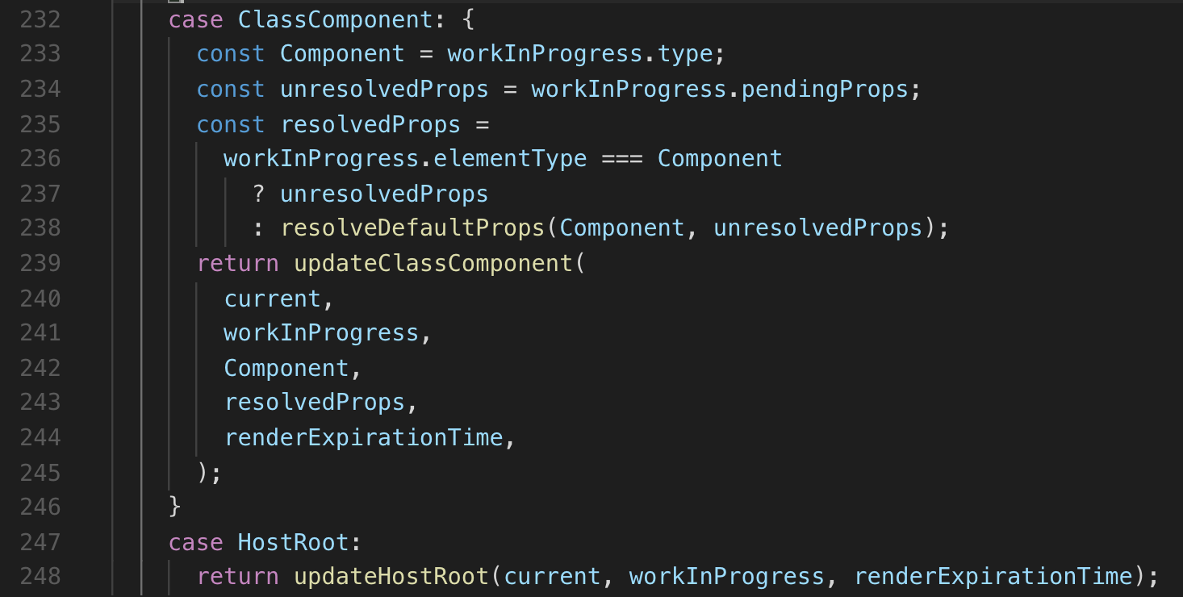1183x597 pixels.
Task: Click line number 248 in the gutter
Action: [40, 576]
